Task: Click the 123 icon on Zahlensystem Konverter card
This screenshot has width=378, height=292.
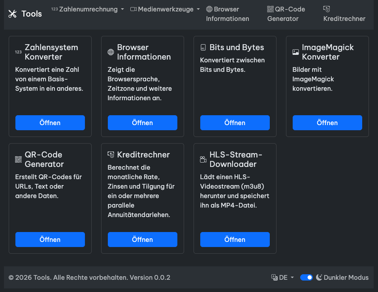Action: click(18, 52)
